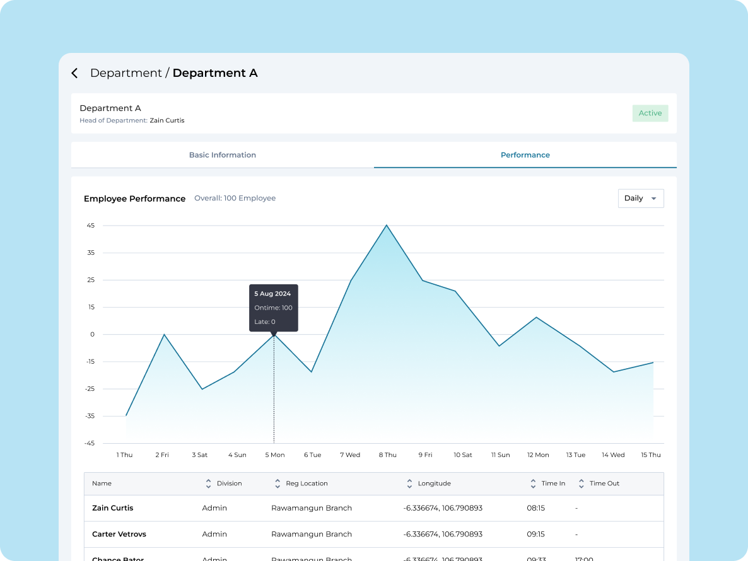748x561 pixels.
Task: Sort table by Time In column
Action: [x=533, y=483]
